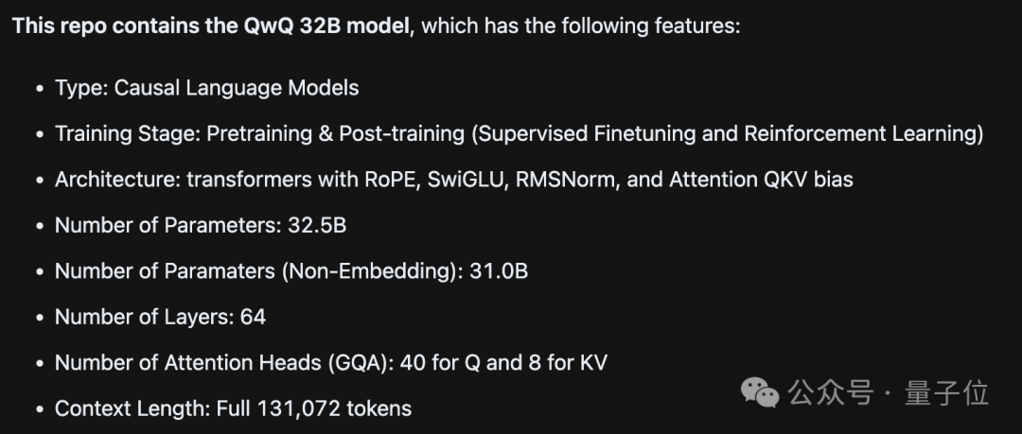Click 'Attention QKV bias' text
This screenshot has height=434, width=1022.
(761, 180)
